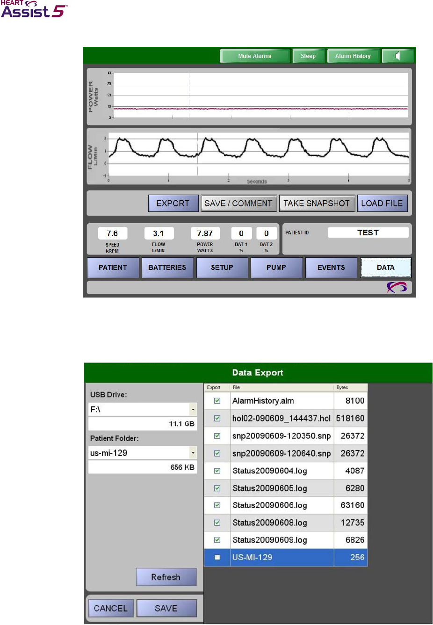Select the hol02-090609_144437.hol file name
This screenshot has width=433, height=625.
pos(281,418)
